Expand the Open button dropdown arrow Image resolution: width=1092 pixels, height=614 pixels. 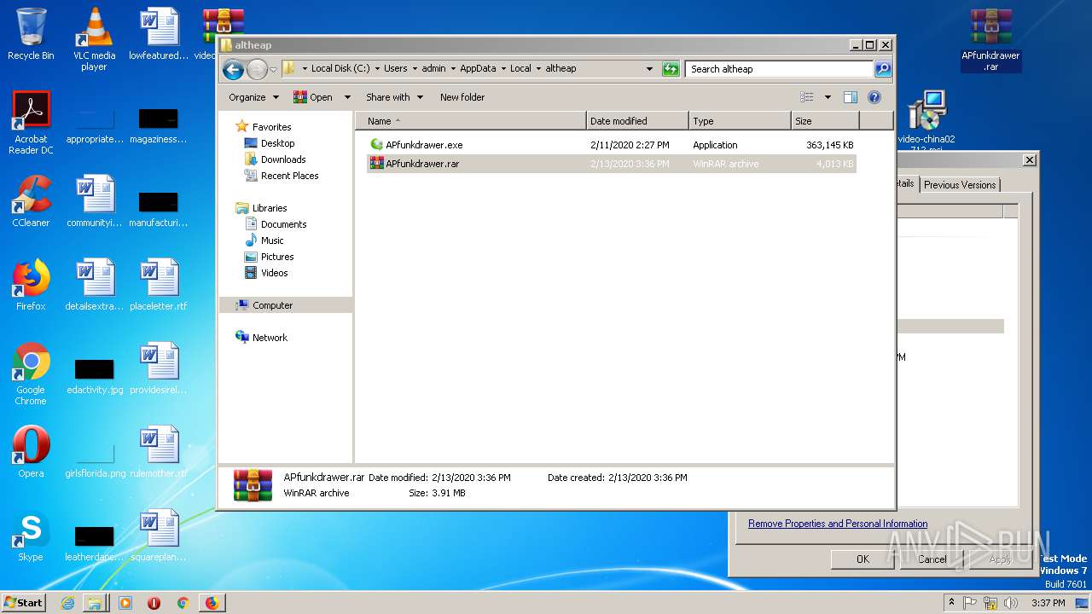[347, 97]
